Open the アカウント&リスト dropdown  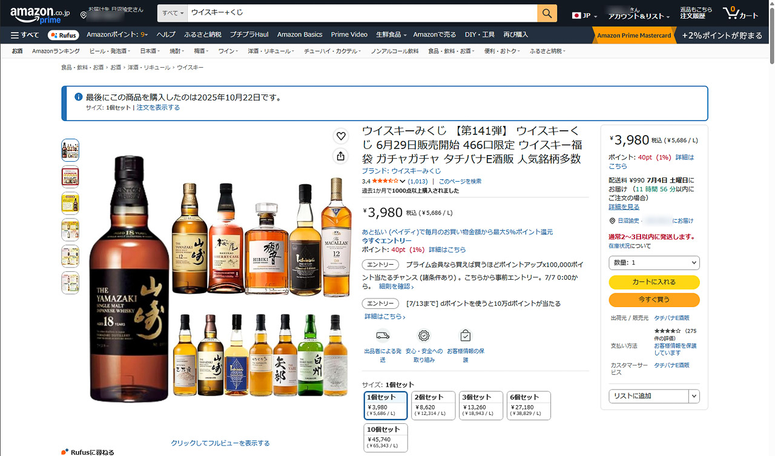(x=639, y=13)
